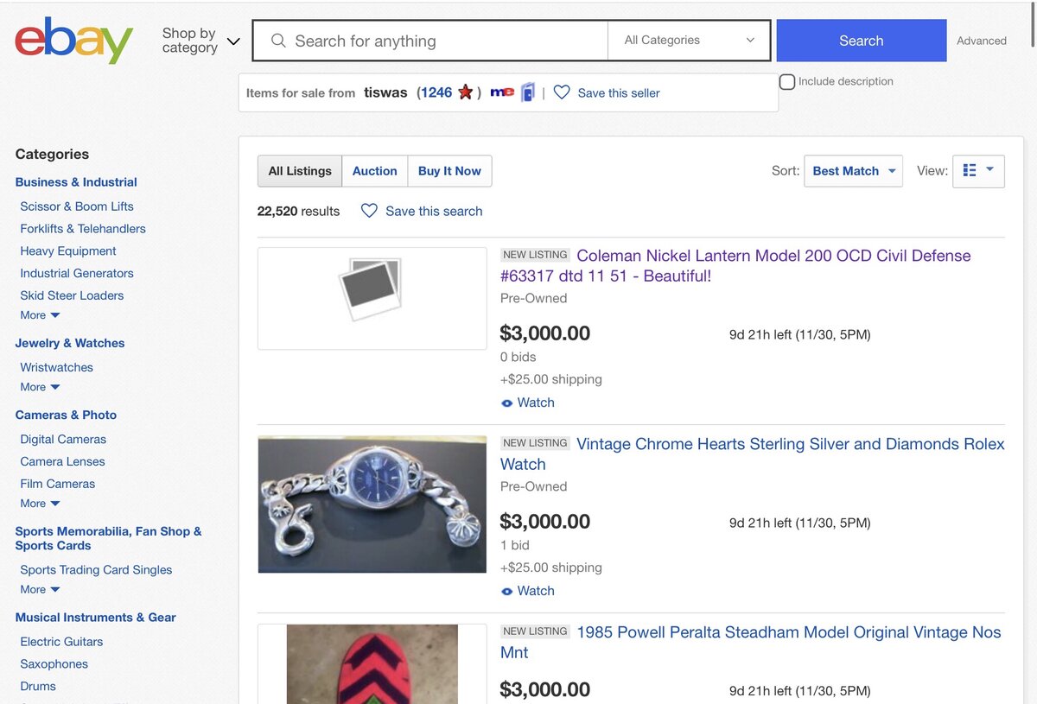Click the heart icon beside Save this search
Screen dimensions: 1037x704
tap(369, 211)
